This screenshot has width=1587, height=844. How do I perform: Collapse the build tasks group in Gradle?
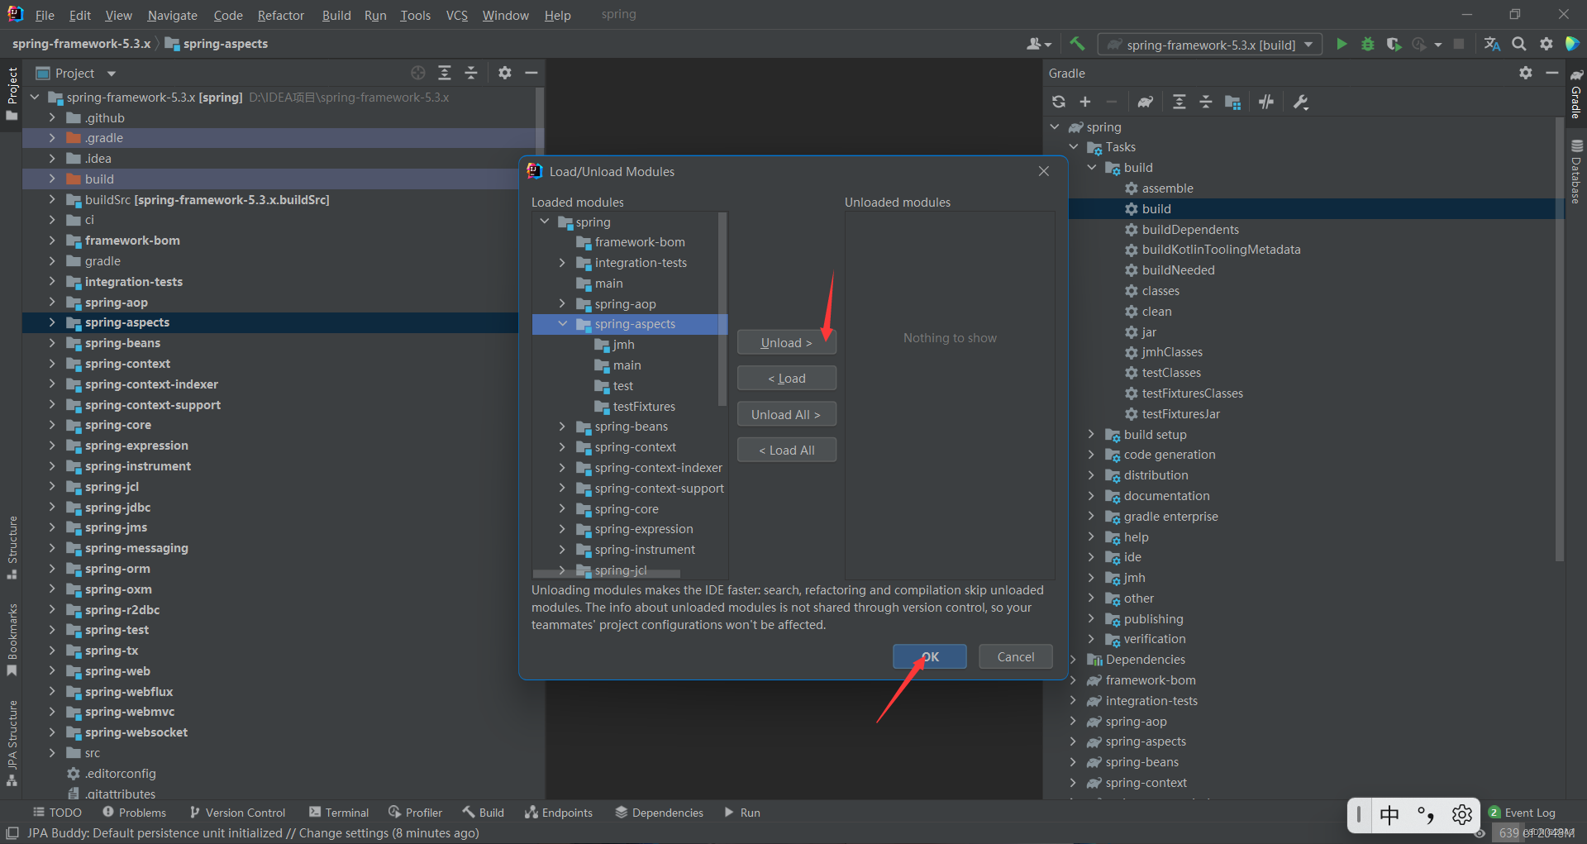pos(1092,168)
